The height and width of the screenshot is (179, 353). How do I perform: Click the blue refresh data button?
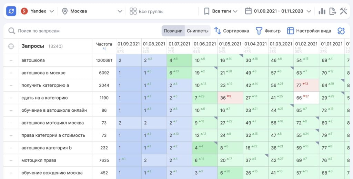coord(11,11)
